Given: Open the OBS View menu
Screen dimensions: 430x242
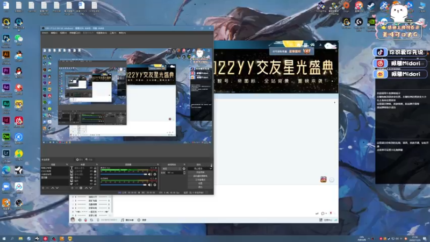Looking at the screenshot, I should pos(63,33).
